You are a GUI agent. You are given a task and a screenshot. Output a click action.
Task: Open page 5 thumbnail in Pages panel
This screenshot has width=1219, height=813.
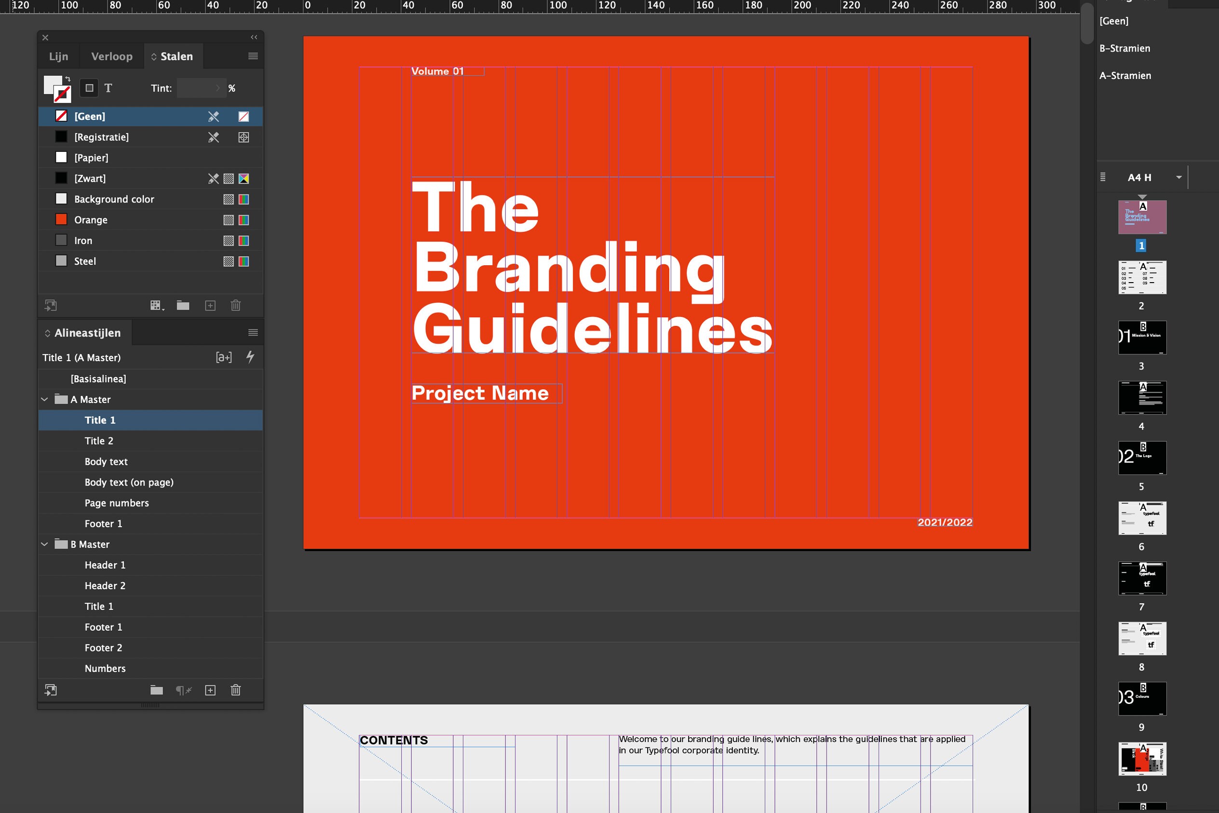click(1142, 458)
